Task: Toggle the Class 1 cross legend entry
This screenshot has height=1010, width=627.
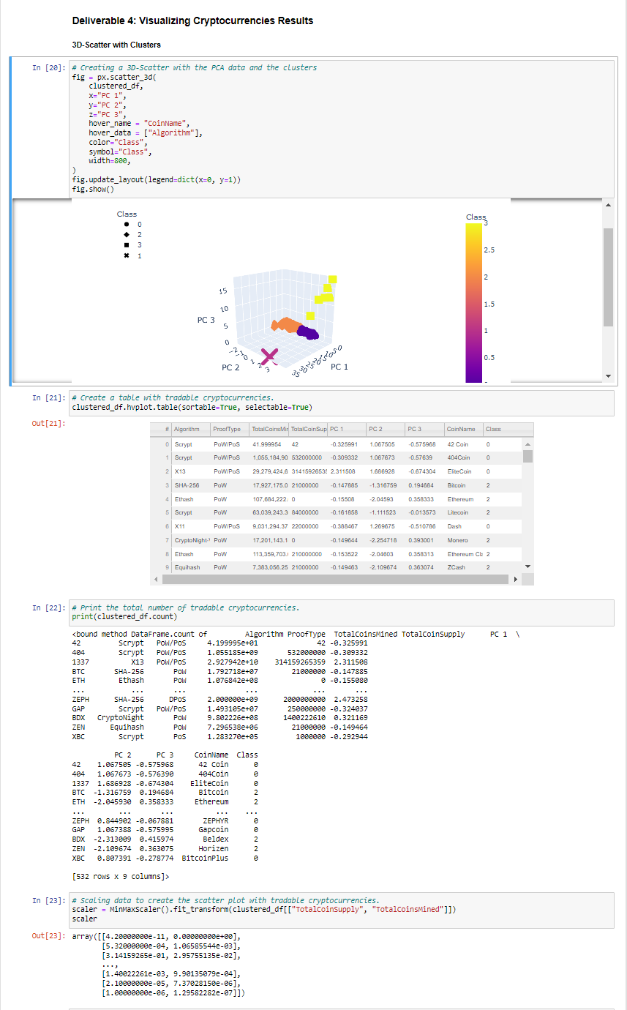Action: (130, 255)
